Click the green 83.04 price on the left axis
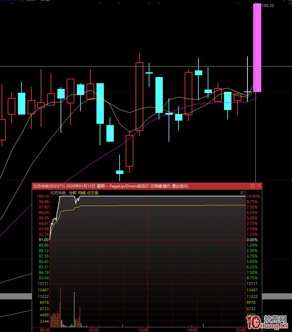292x332 pixels. (44, 278)
